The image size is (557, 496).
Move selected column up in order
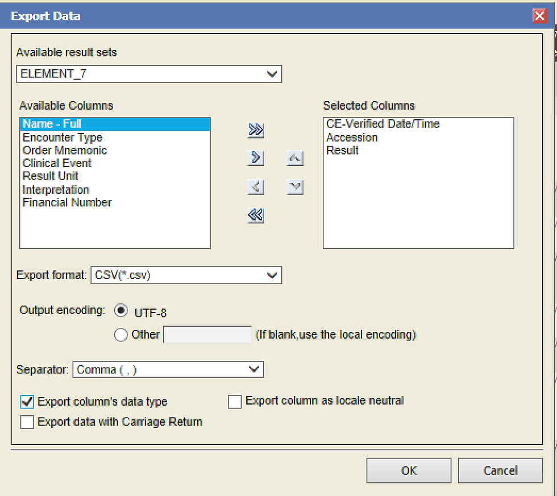(x=295, y=157)
